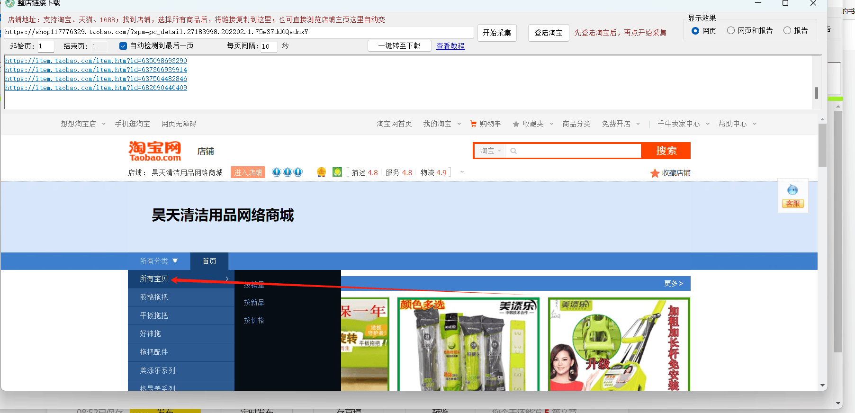Click the web page vertical scrollbar thumb

(x=822, y=145)
